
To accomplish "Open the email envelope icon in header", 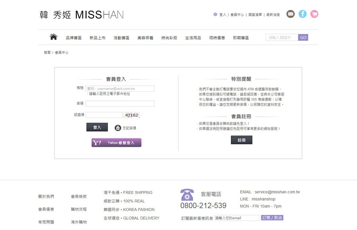I will point(290,14).
